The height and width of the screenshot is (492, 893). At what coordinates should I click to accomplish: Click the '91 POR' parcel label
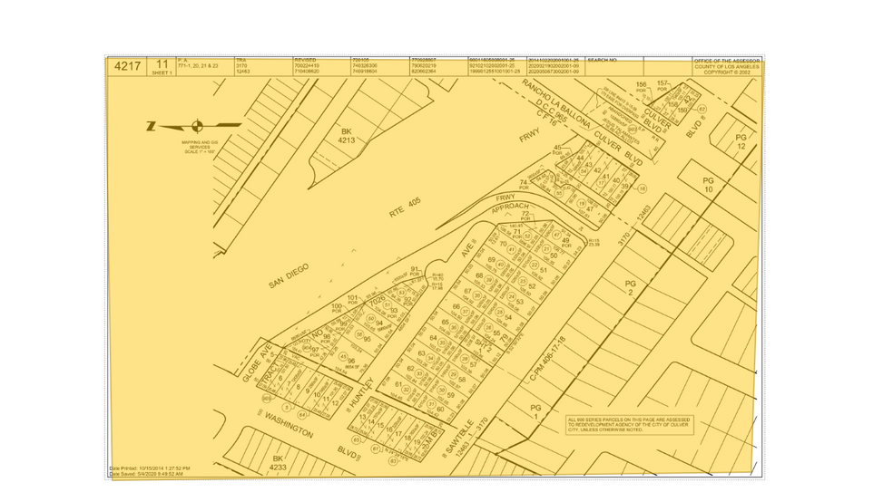tap(415, 271)
